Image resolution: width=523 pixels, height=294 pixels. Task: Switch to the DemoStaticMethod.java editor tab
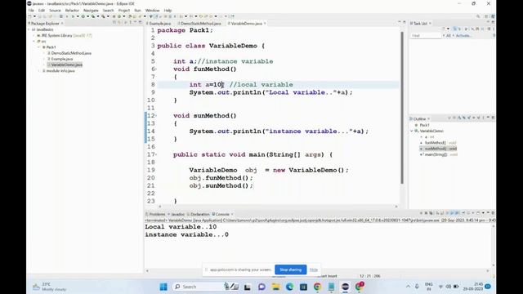point(199,24)
